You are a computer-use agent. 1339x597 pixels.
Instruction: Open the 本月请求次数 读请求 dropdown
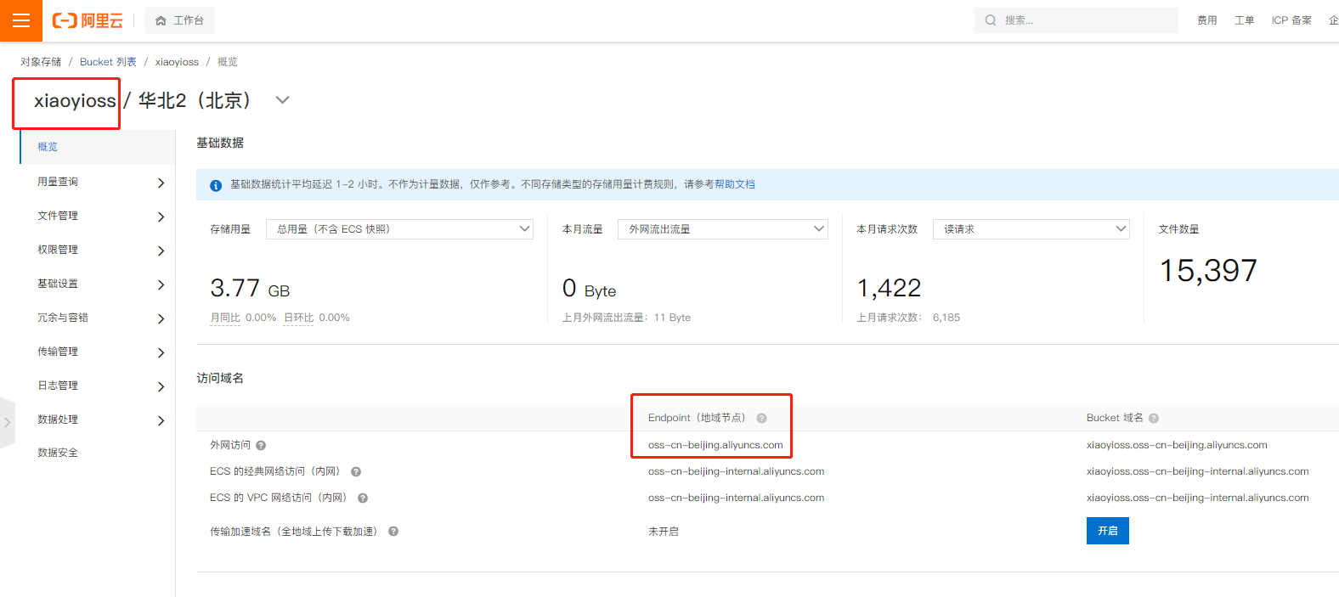[x=1031, y=229]
